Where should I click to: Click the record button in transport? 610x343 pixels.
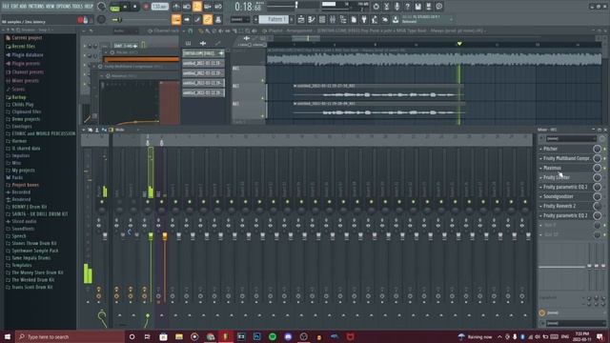(146, 7)
